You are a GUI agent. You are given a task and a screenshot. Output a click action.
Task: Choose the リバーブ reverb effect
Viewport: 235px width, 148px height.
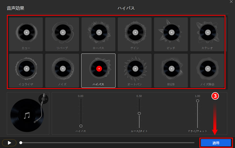pyautogui.click(x=62, y=34)
